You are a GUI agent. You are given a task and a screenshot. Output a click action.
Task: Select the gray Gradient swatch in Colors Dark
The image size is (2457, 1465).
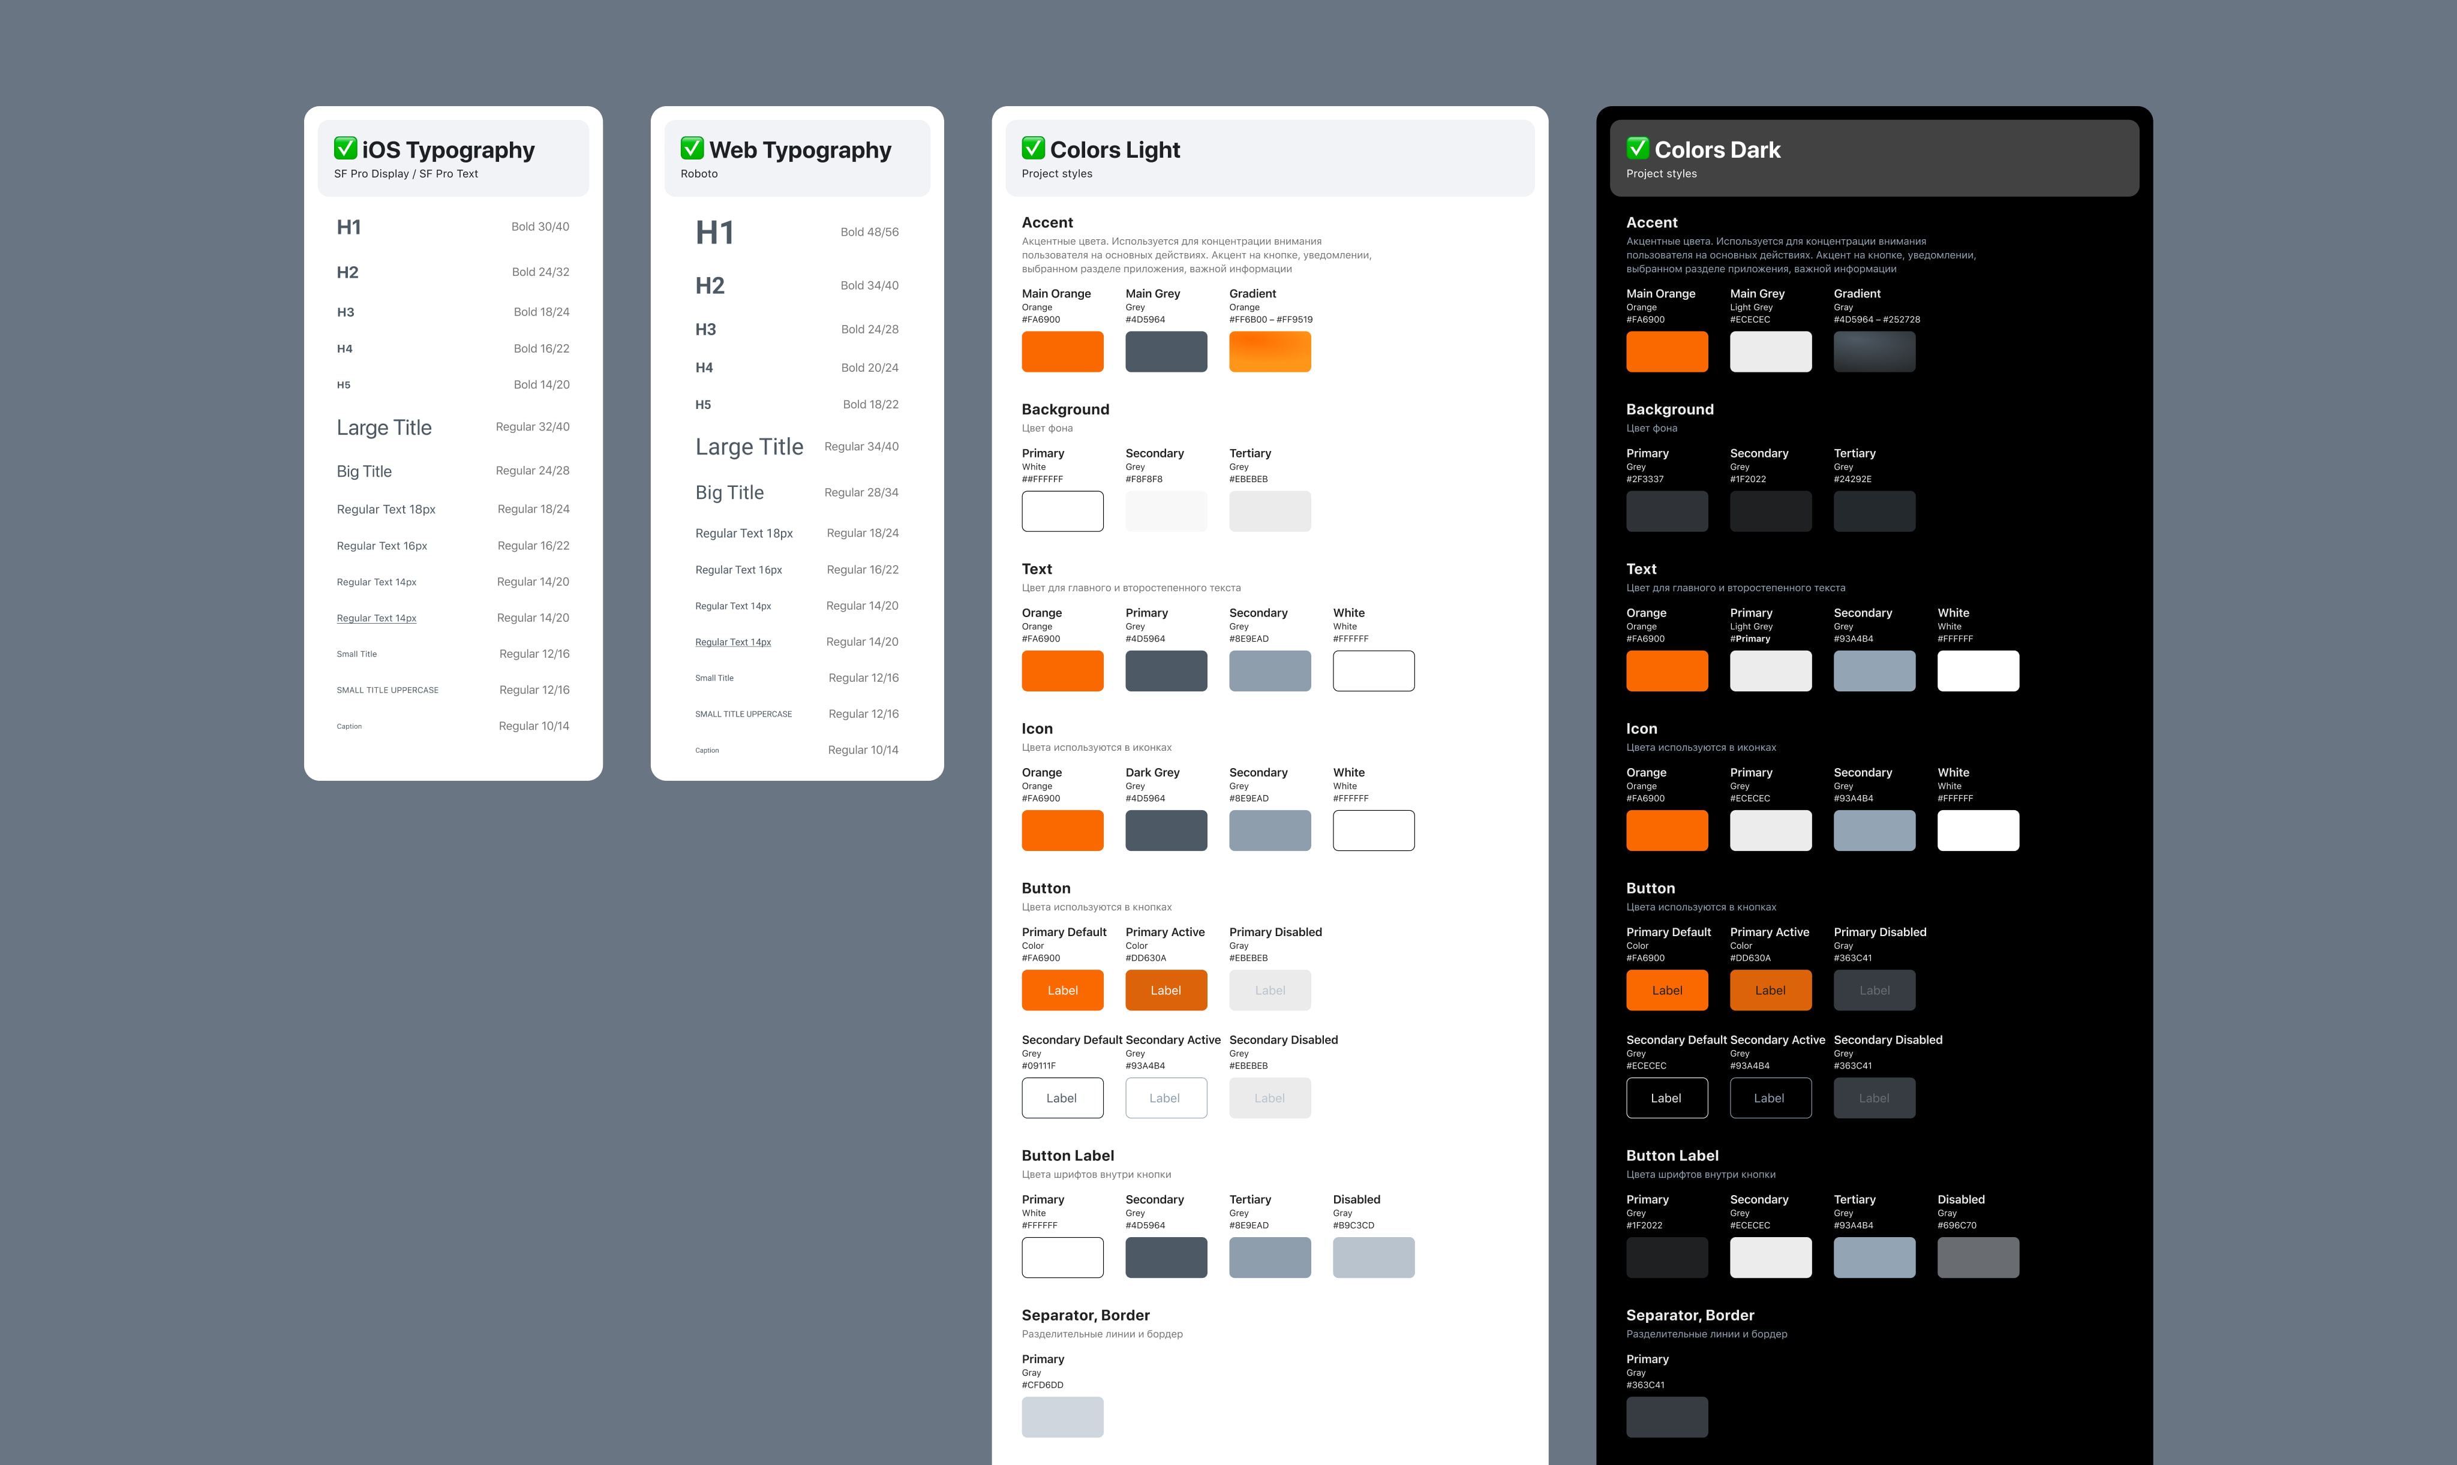(x=1875, y=351)
